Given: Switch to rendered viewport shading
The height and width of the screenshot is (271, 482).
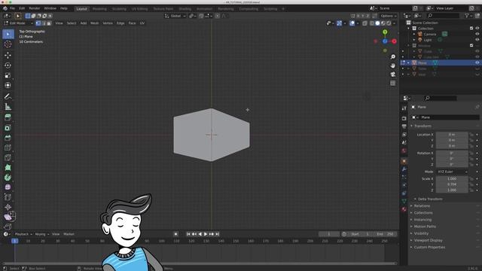Looking at the screenshot, I should point(389,23).
